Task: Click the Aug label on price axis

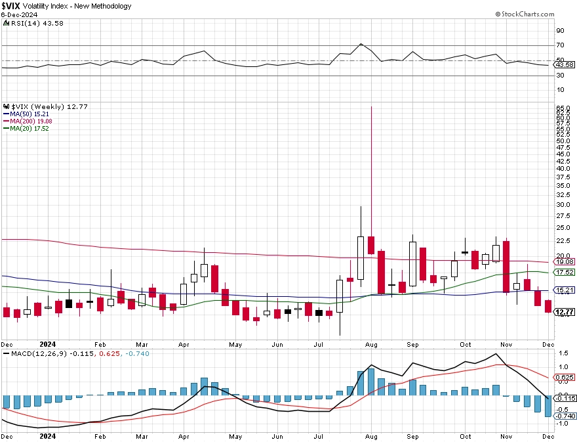Action: pyautogui.click(x=371, y=344)
